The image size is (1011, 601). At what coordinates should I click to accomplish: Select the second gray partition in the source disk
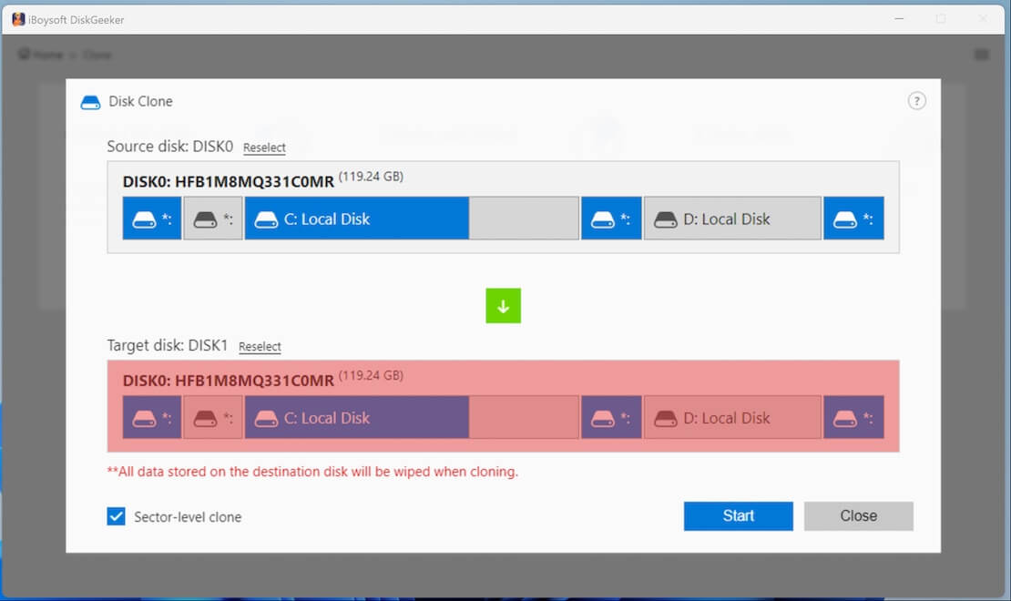(x=213, y=219)
